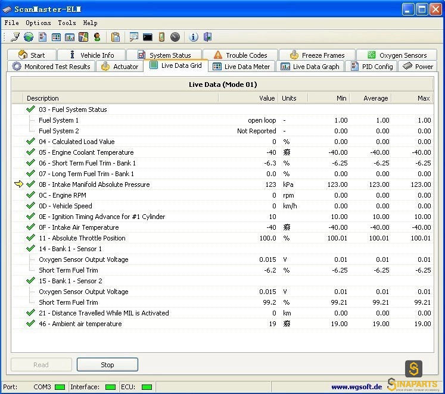
Task: Click the disabled Read button
Action: (x=41, y=364)
